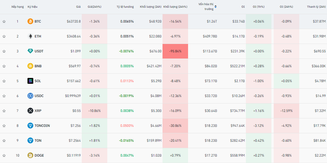
Task: Click the Bitcoin BTC coin icon
Action: (x=30, y=21)
